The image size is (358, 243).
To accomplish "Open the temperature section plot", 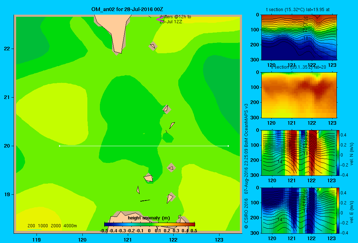I will 299,38.
